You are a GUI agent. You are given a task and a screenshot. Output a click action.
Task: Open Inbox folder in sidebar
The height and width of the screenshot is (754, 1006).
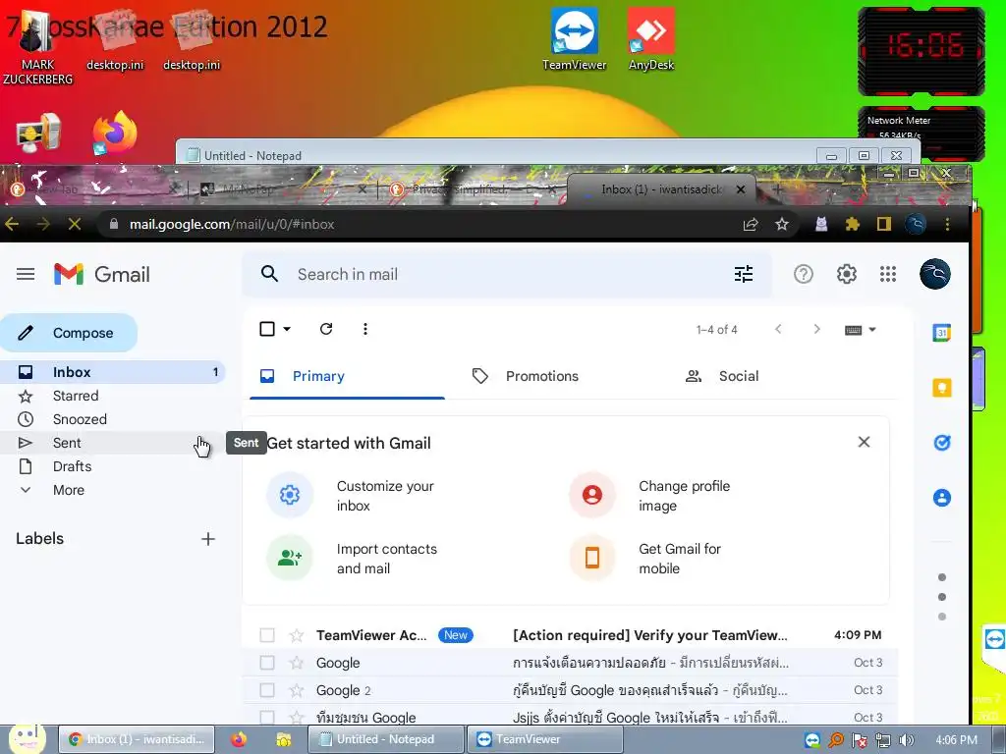click(x=112, y=372)
